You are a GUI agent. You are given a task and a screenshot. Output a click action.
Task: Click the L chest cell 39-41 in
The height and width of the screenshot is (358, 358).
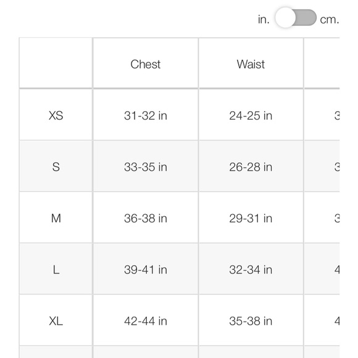(x=146, y=270)
